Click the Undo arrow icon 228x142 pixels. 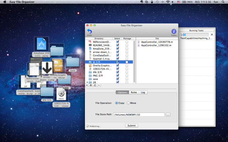click(x=89, y=31)
